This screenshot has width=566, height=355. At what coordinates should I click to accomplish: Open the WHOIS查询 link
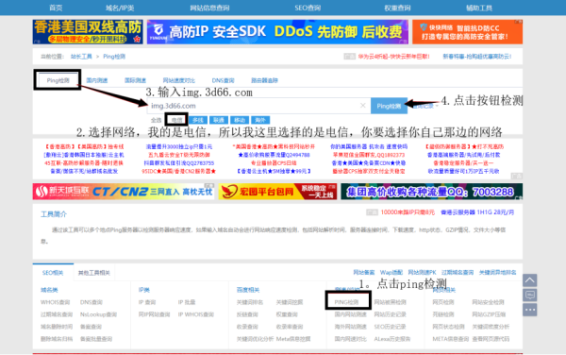click(55, 302)
